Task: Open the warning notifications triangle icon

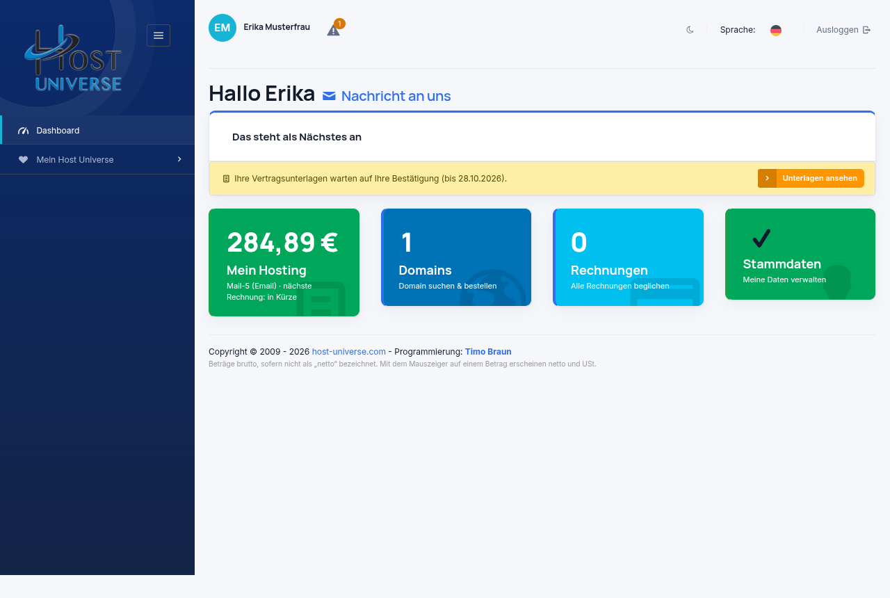Action: 334,31
